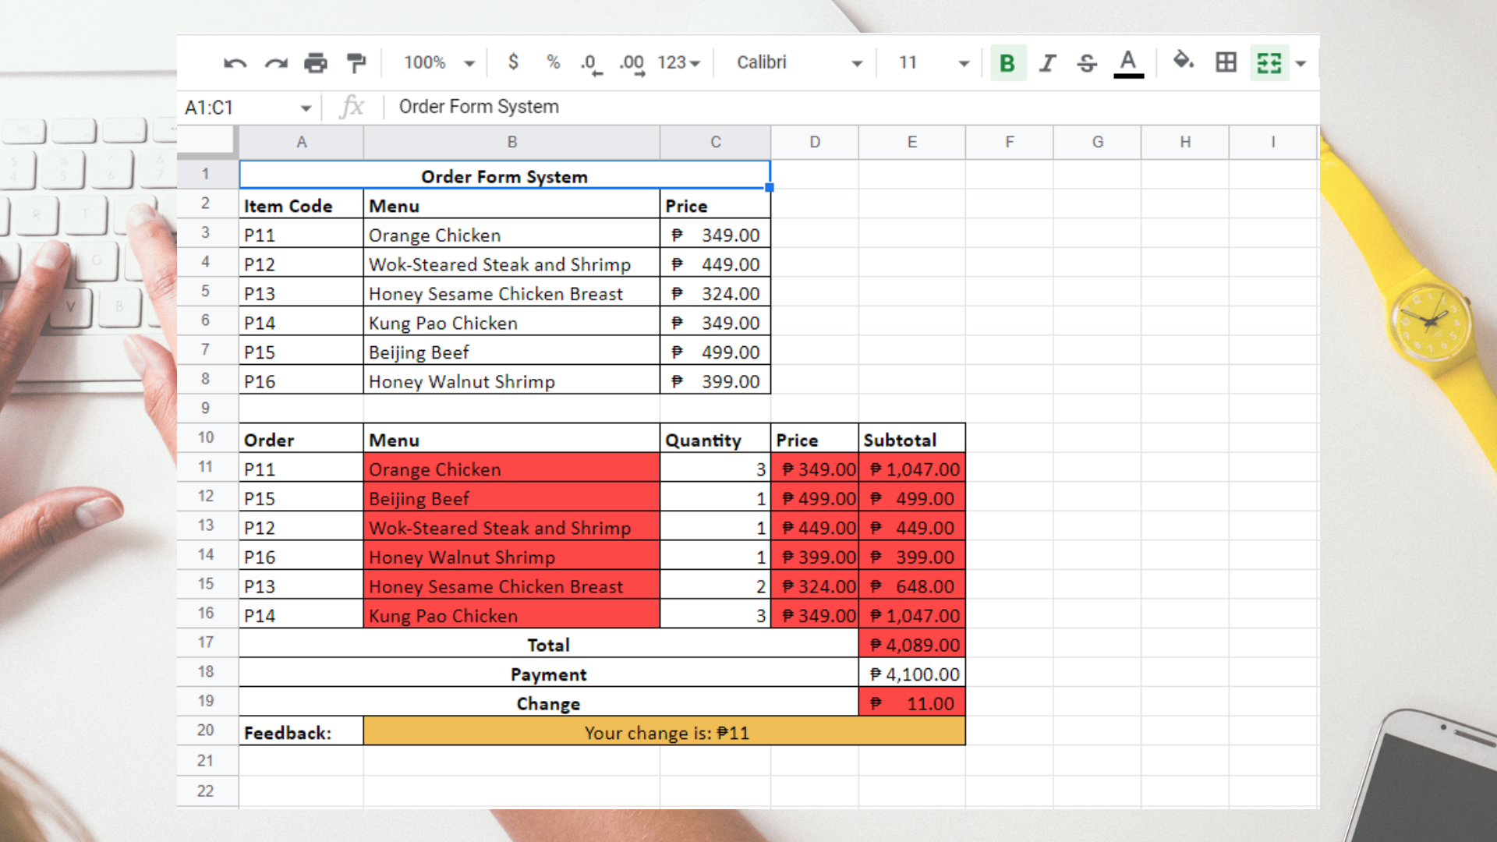Open merge cells options arrow
The width and height of the screenshot is (1497, 842).
coord(1301,63)
